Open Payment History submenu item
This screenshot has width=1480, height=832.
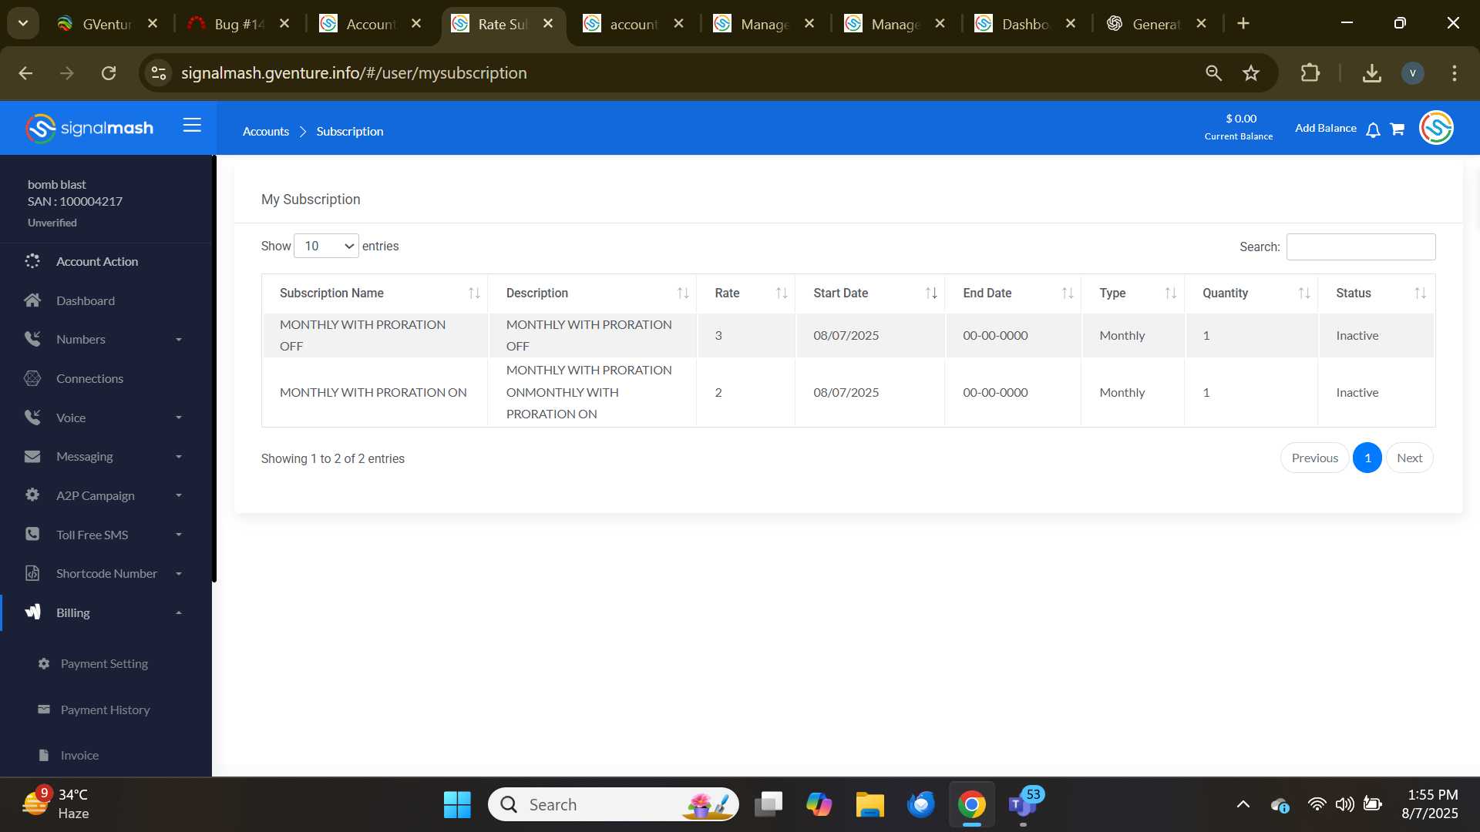click(105, 710)
